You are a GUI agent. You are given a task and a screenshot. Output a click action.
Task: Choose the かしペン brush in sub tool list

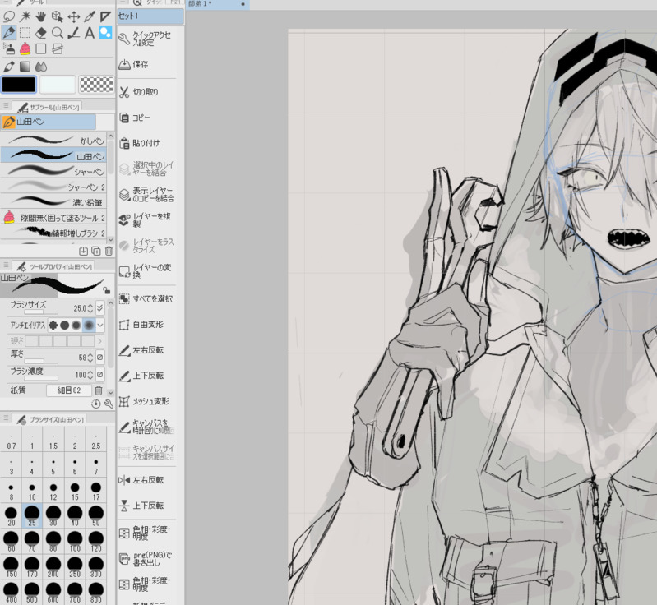point(53,141)
